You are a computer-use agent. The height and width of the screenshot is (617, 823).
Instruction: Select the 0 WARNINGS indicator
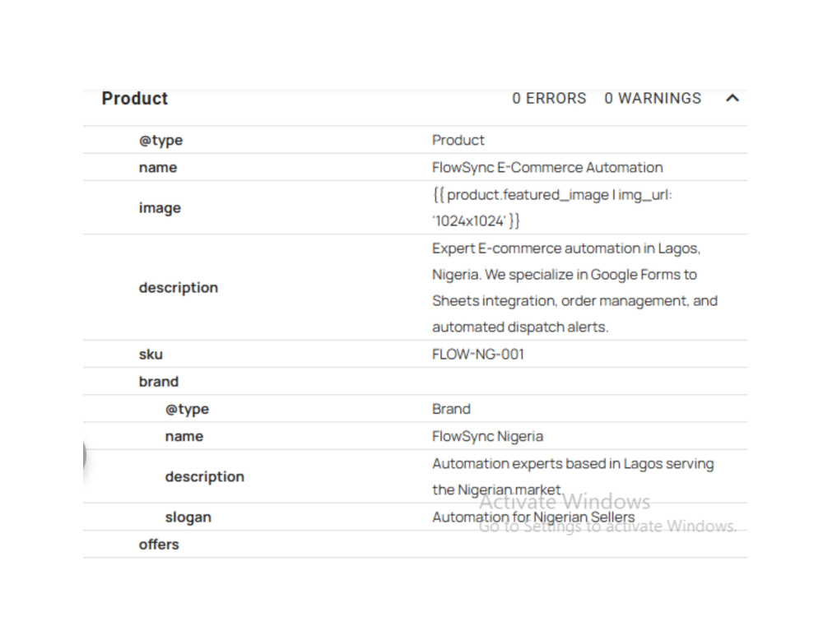point(653,98)
